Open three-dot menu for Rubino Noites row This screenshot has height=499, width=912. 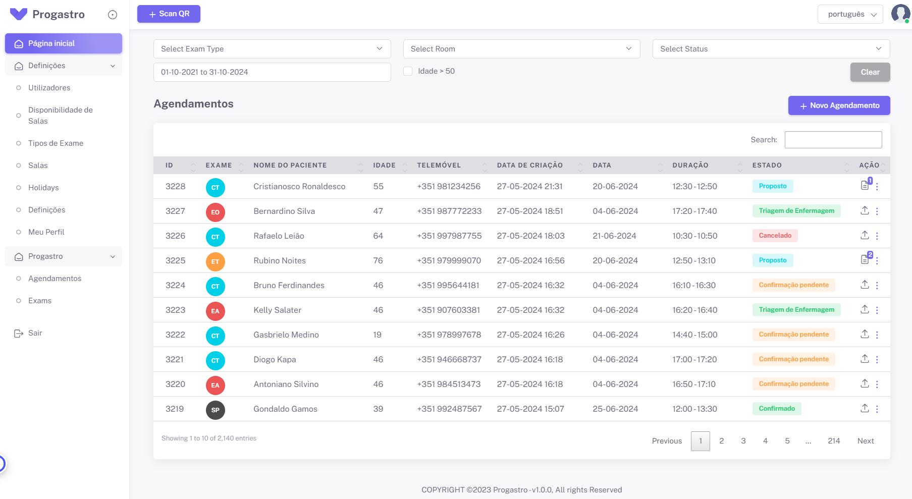tap(877, 261)
